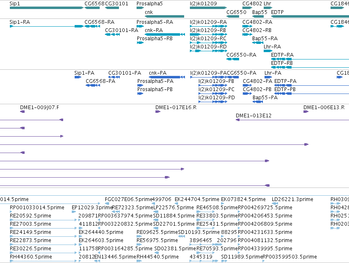
Task: Select the CG30101-PA protein feature
Action: (114, 77)
